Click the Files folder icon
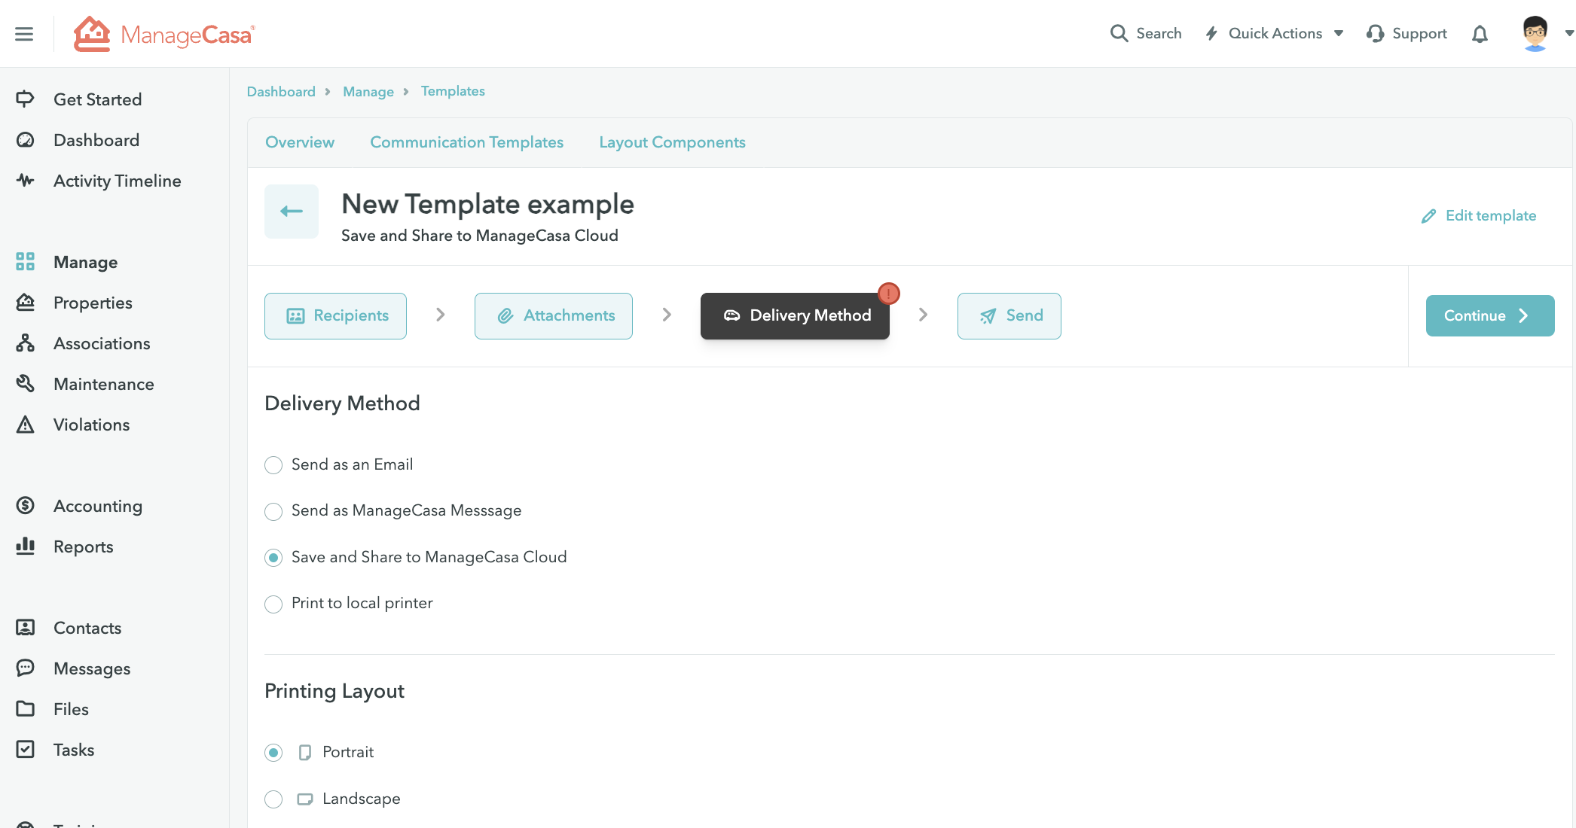Screen dimensions: 1576x828 pyautogui.click(x=25, y=708)
